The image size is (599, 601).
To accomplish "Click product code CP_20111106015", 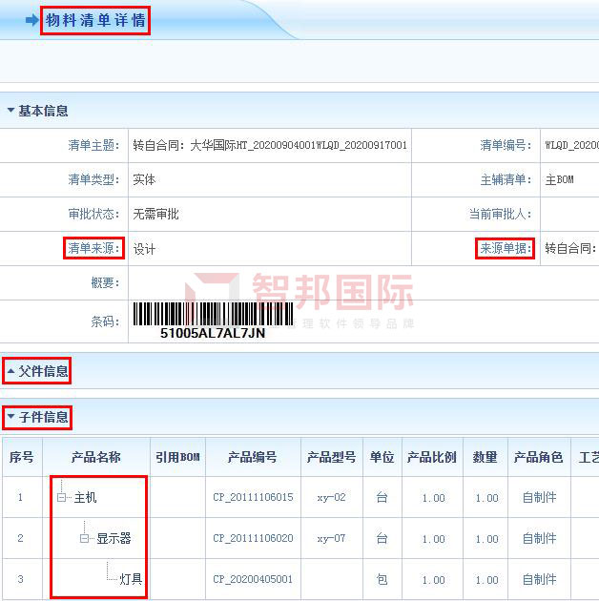I will 253,497.
